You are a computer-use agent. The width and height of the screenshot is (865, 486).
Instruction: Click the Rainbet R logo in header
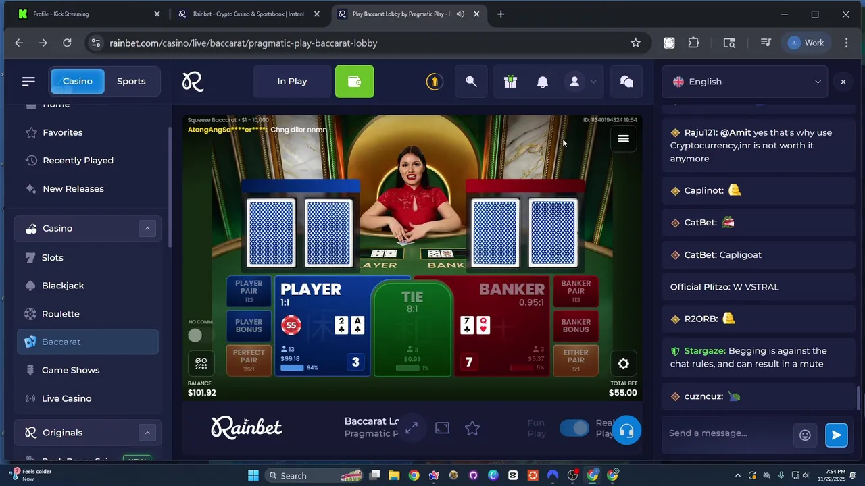[193, 82]
